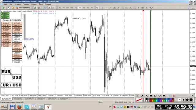Switch timeframe to M5

pyautogui.click(x=64, y=8)
